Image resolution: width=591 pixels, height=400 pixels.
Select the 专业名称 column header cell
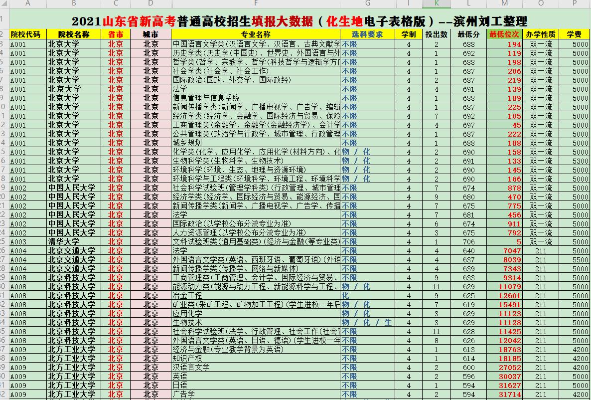(255, 34)
